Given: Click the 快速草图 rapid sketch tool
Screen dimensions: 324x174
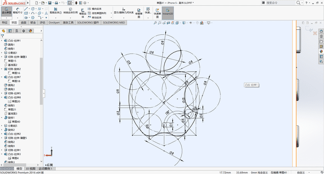Looking at the screenshot, I should tap(157, 13).
